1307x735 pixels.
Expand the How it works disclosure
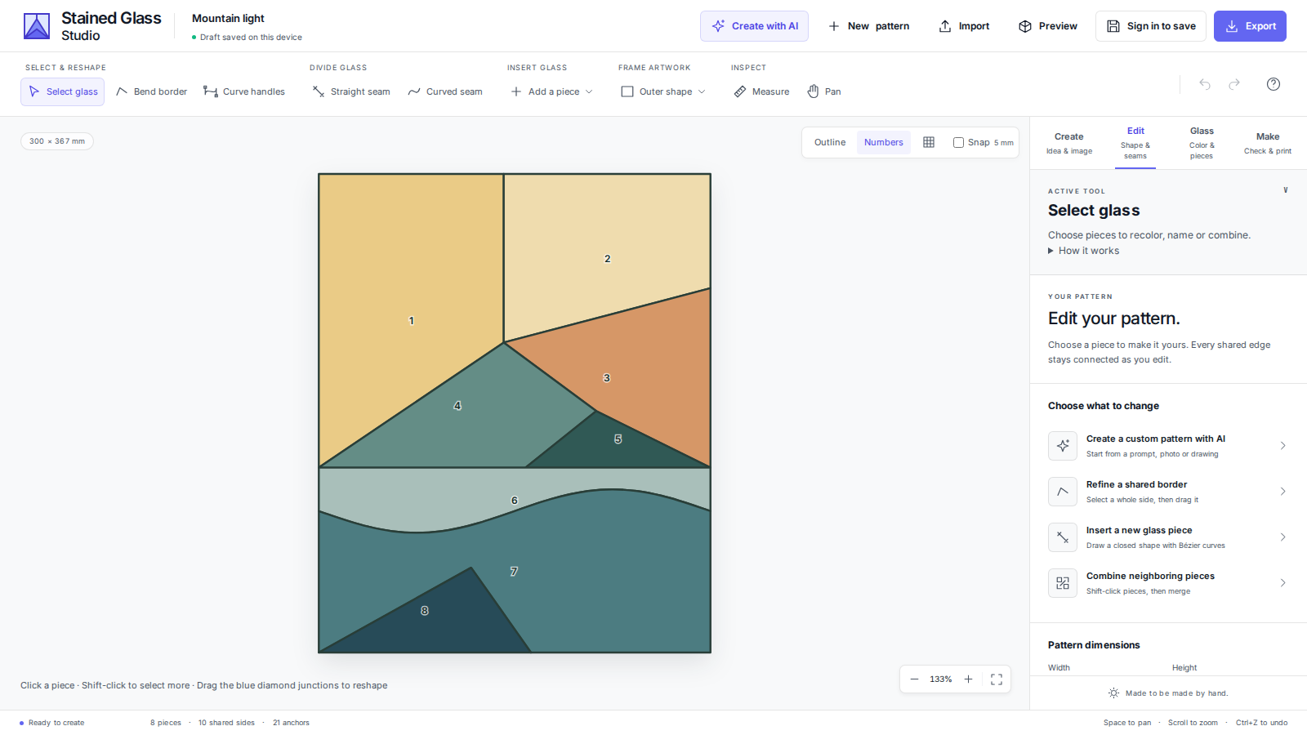point(1084,251)
